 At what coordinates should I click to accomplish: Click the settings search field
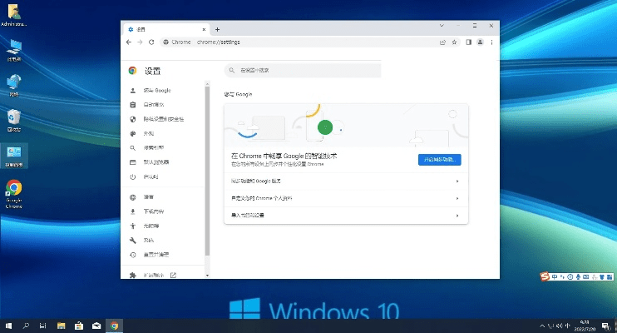[303, 70]
